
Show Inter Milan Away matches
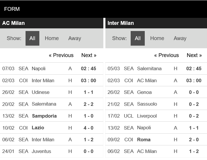(x=180, y=38)
